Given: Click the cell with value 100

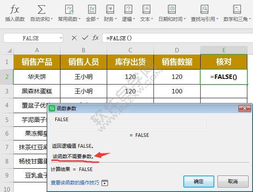Looking at the screenshot, I should point(177,91).
